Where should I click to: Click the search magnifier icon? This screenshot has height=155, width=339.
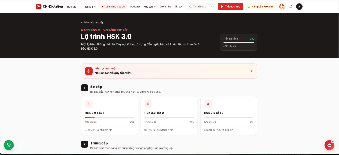(x=191, y=6)
